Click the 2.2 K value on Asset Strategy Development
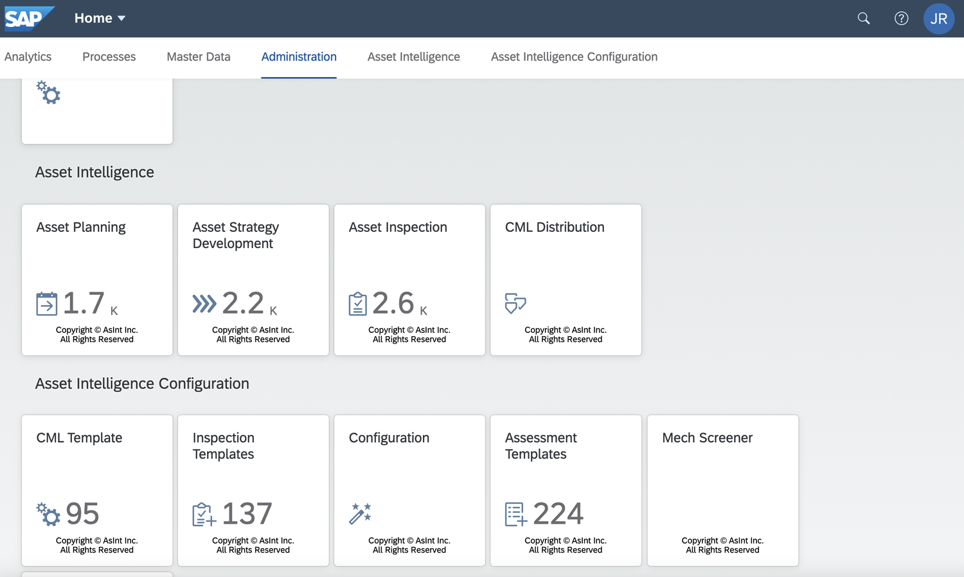The width and height of the screenshot is (964, 577). coord(250,303)
